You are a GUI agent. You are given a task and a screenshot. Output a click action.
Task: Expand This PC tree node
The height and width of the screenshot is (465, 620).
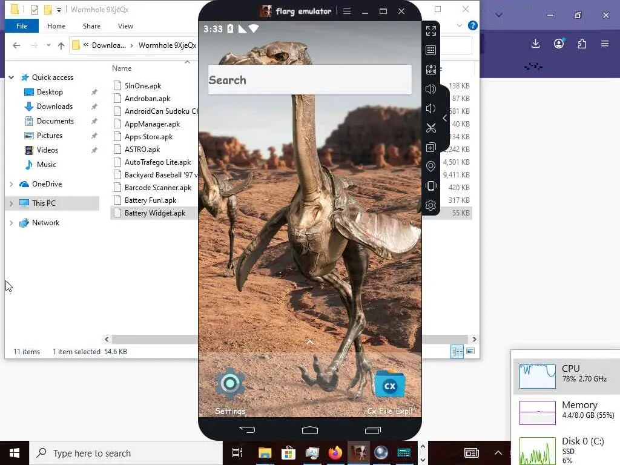(12, 203)
